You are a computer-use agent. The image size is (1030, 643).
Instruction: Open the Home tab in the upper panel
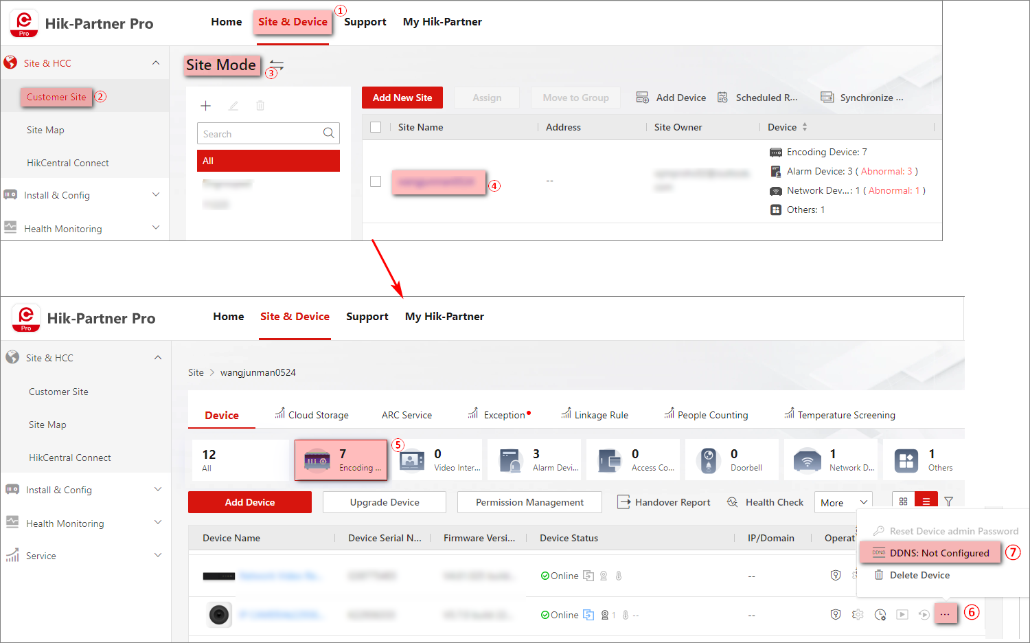pyautogui.click(x=227, y=22)
